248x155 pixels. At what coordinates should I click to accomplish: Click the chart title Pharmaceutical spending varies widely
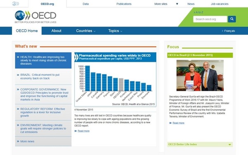[114, 55]
